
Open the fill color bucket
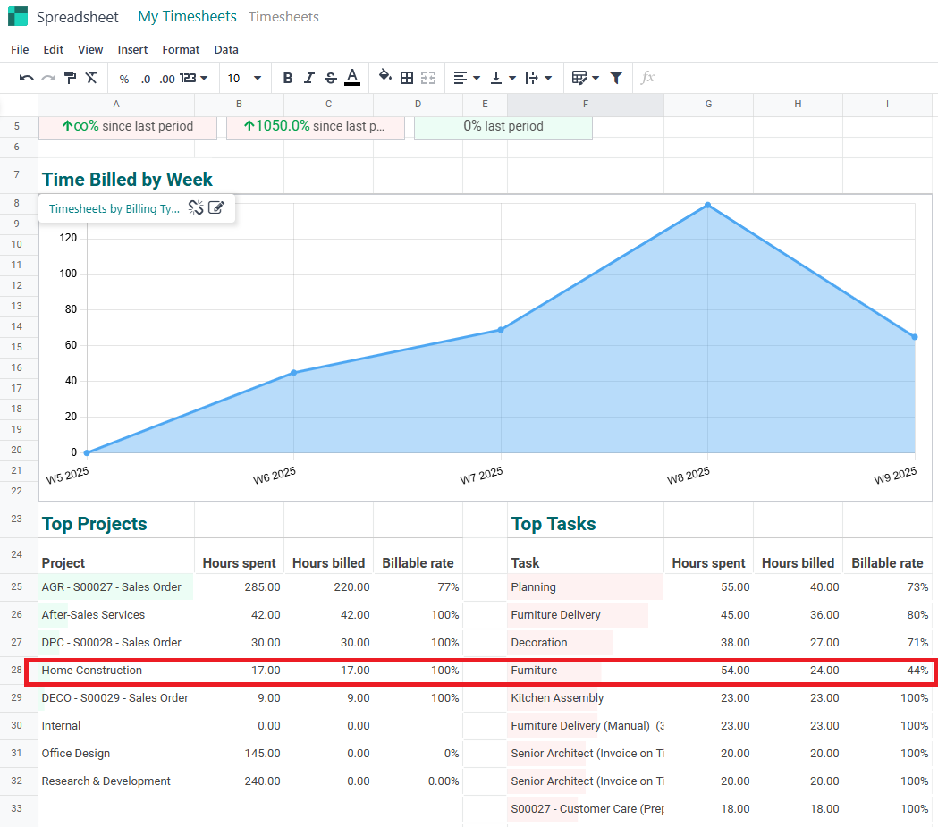click(x=385, y=77)
